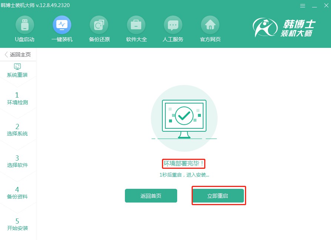Click the 环境部署完毕 status message
Image resolution: width=331 pixels, height=240 pixels.
(x=184, y=164)
